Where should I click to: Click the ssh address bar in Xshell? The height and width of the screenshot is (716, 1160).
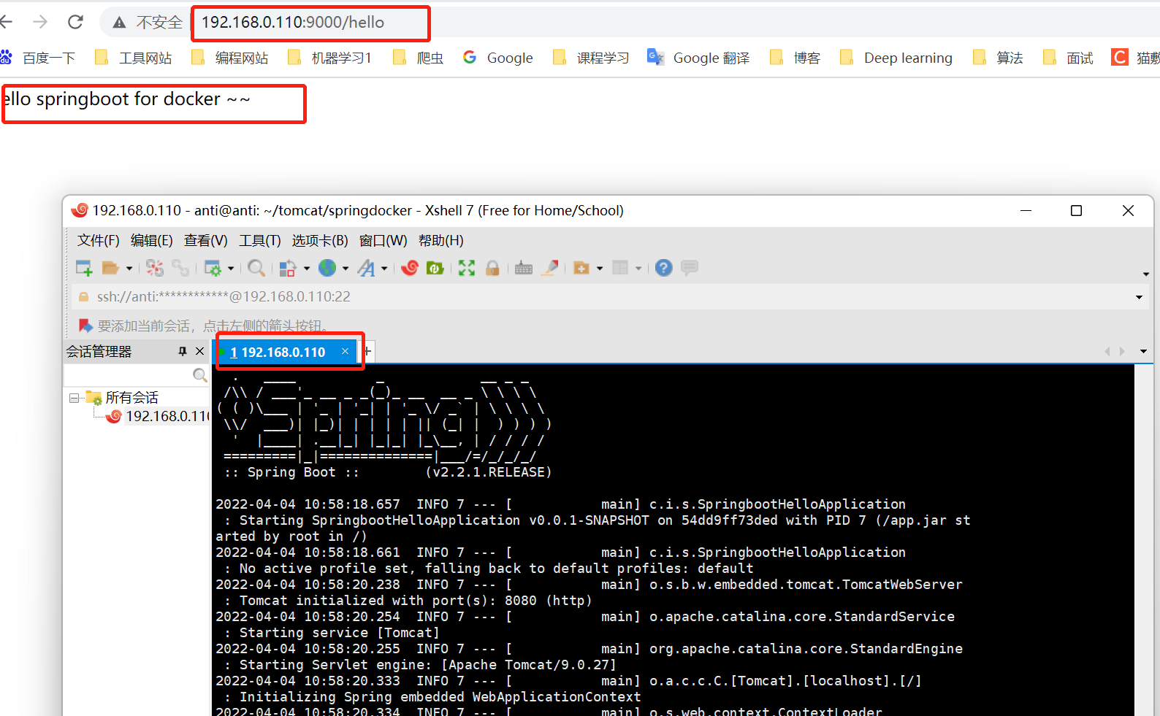[599, 296]
